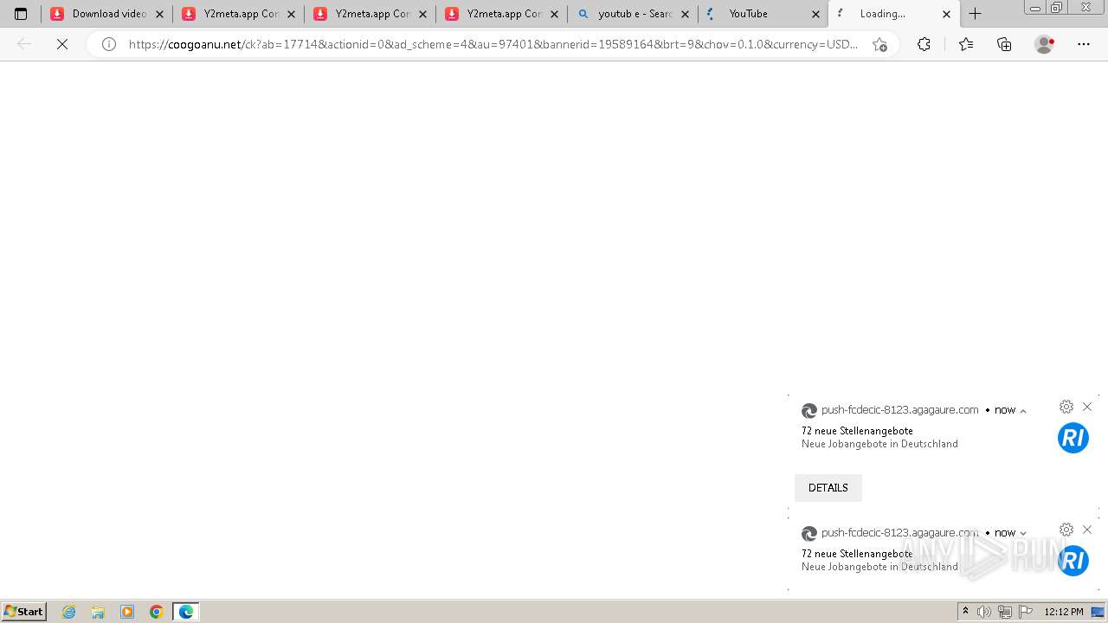Open the Extensions puzzle icon
This screenshot has width=1108, height=623.
coord(924,44)
